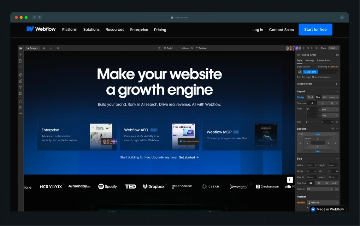Open the three-dots menu beside Heading Jumbo

tap(333, 55)
